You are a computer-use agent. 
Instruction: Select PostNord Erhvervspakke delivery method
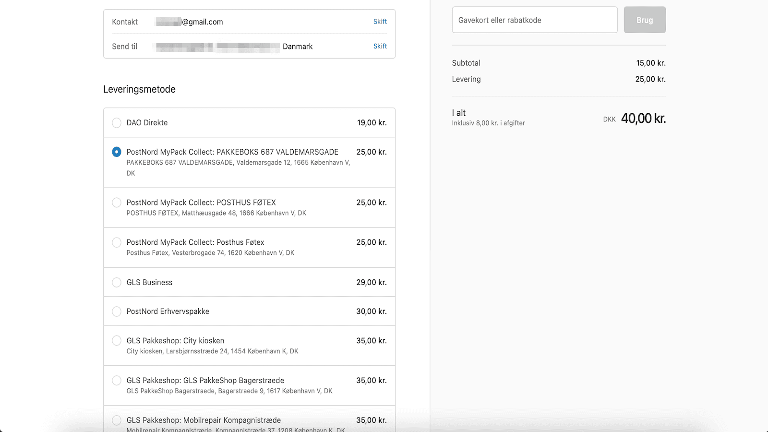pyautogui.click(x=117, y=312)
